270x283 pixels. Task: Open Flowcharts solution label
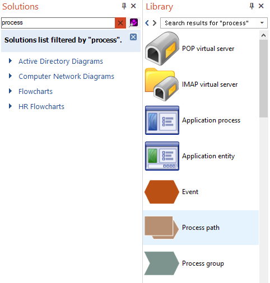[35, 91]
